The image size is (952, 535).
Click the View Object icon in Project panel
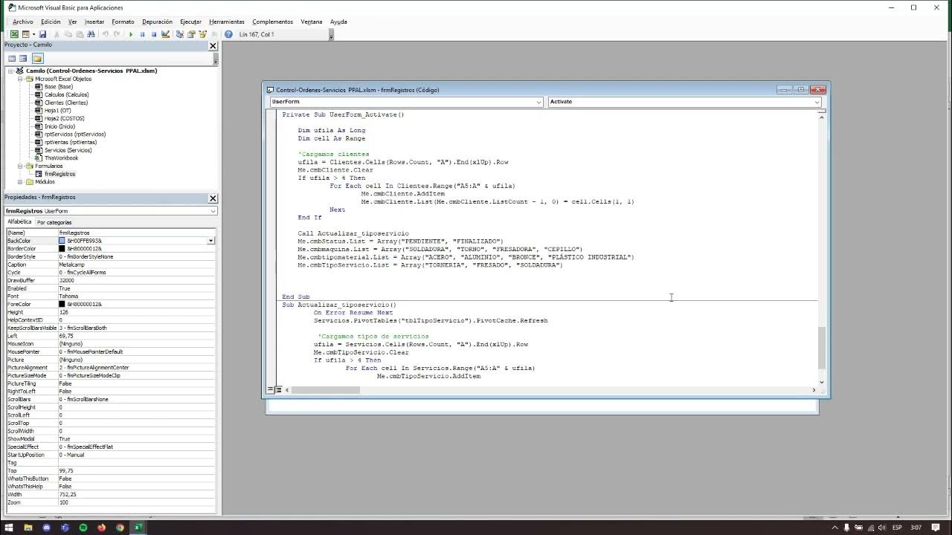pos(24,59)
